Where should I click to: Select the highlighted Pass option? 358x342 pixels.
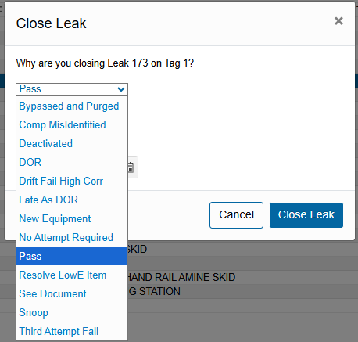click(72, 256)
